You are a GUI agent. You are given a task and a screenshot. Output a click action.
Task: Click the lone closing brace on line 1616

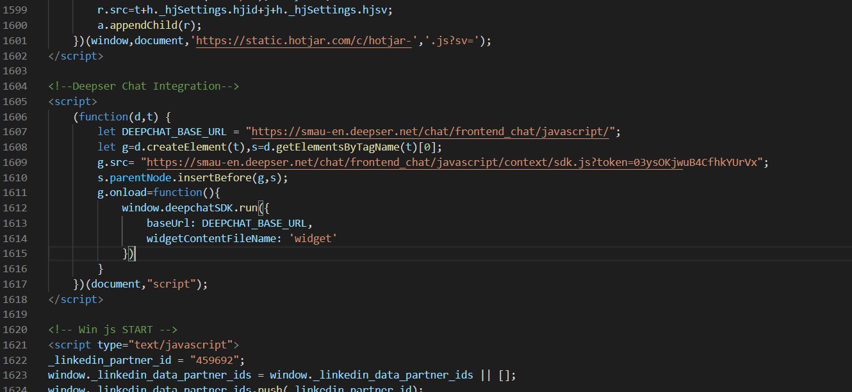[100, 269]
